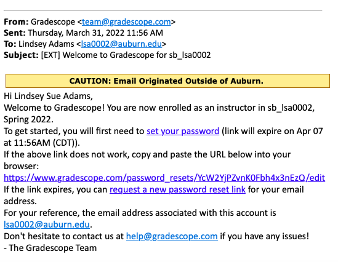Click the sender name 'Gradescope' in From line

[x=53, y=22]
